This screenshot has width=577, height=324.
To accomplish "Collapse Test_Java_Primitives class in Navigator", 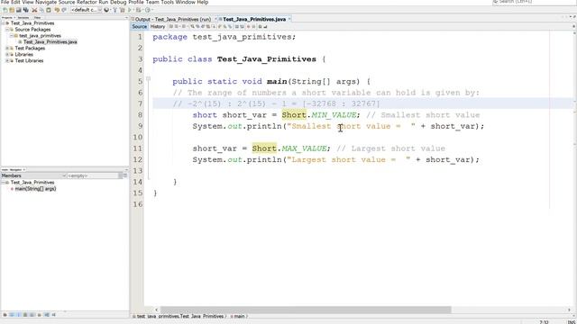I will point(4,183).
